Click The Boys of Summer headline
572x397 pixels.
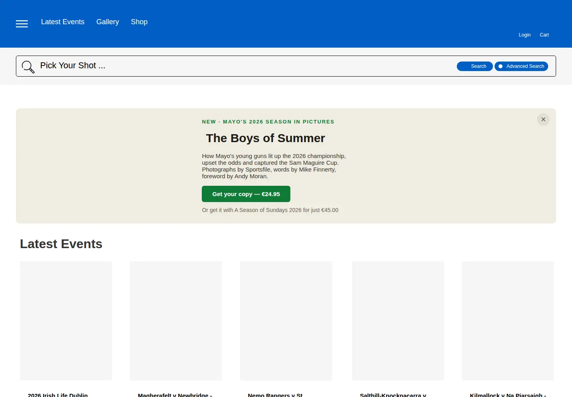pyautogui.click(x=265, y=138)
